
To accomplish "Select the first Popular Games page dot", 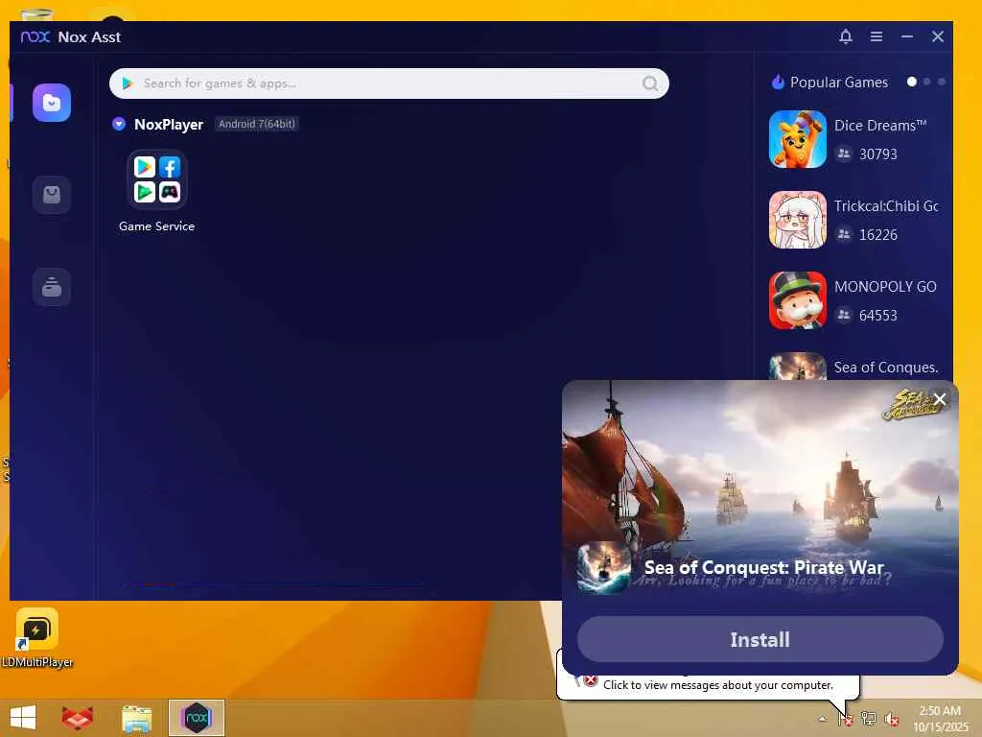I will [912, 82].
